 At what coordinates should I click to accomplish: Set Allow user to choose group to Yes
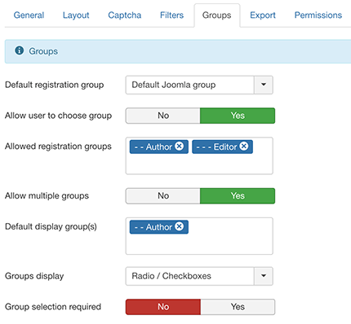click(x=238, y=116)
